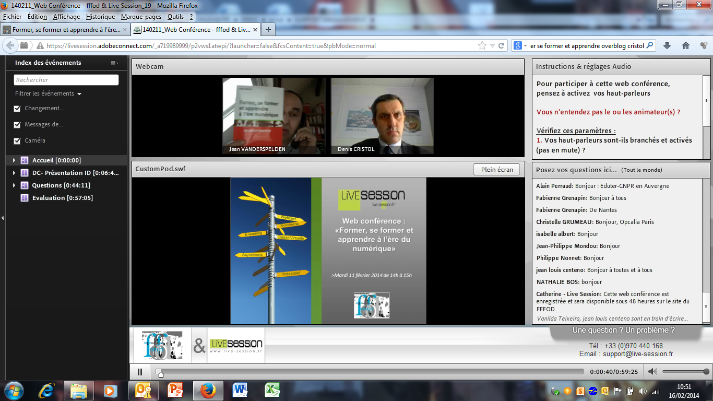Focus the Rechercher search field
The width and height of the screenshot is (713, 401).
point(66,80)
